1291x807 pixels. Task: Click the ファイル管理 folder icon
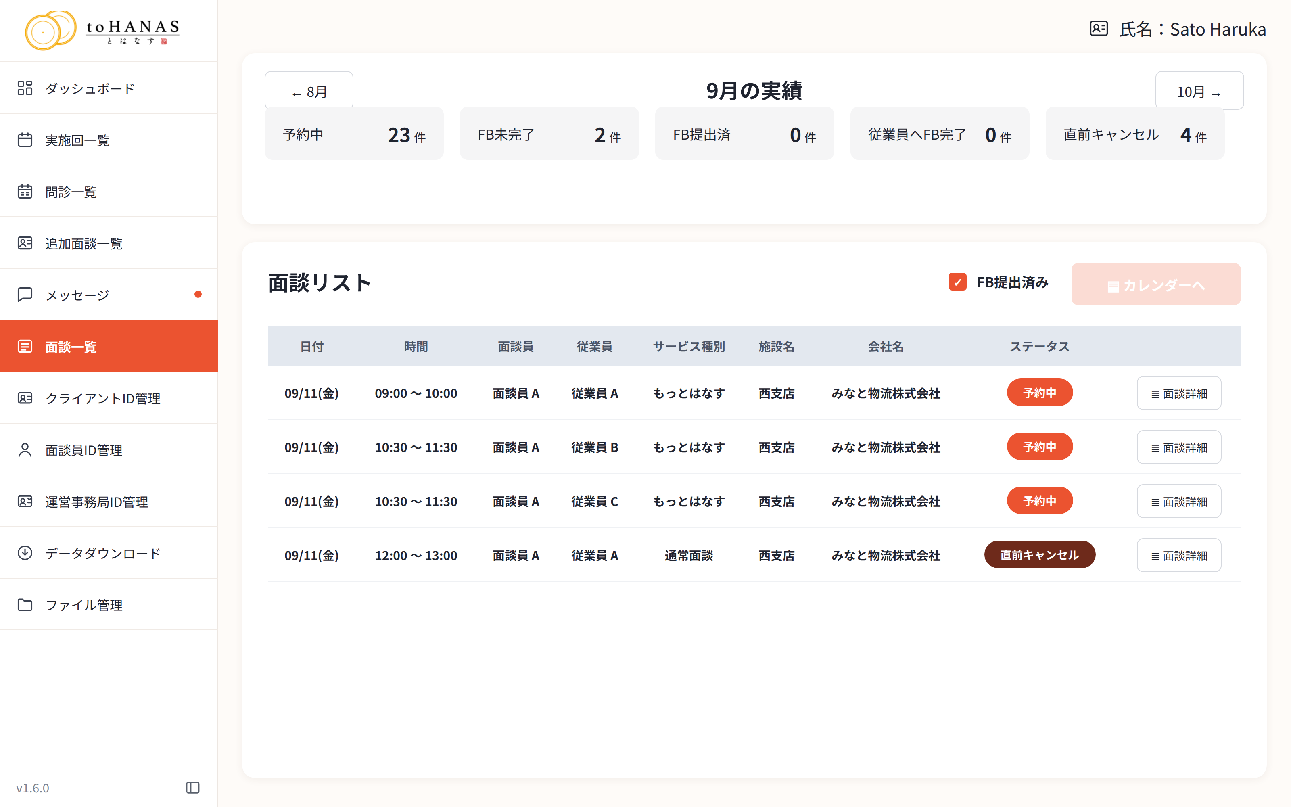pos(25,605)
